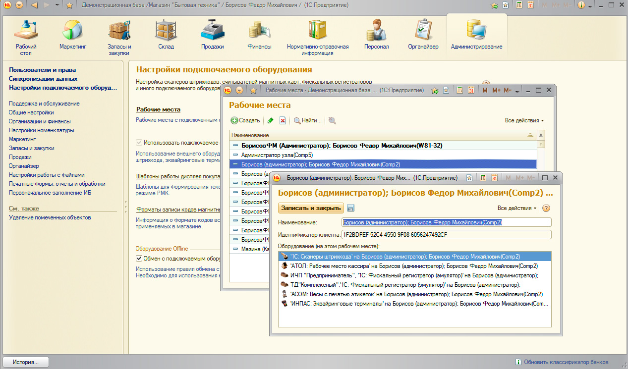Click the red X mark-for-deletion icon
This screenshot has width=628, height=369.
(x=283, y=120)
